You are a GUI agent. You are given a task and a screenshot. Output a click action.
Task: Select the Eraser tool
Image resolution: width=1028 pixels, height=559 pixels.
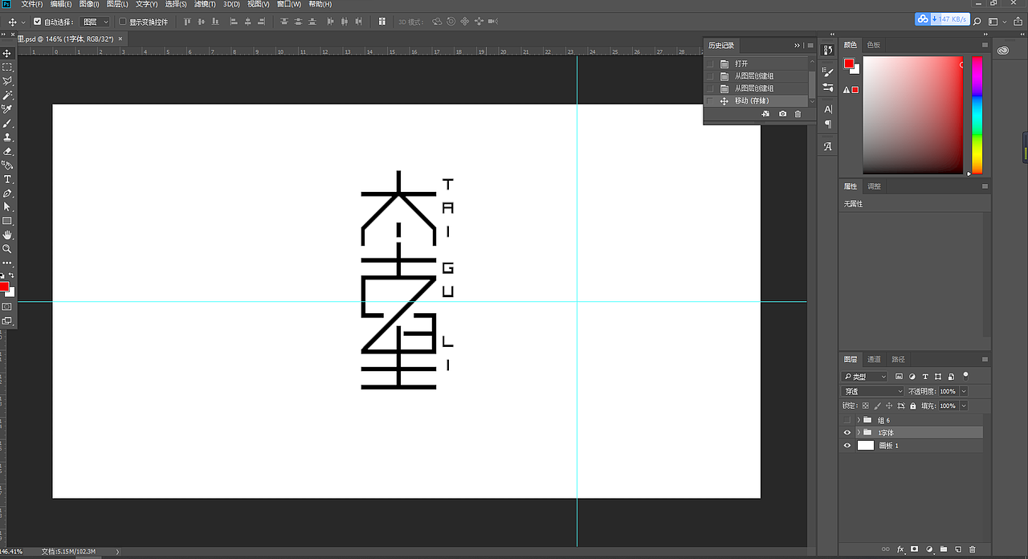7,151
